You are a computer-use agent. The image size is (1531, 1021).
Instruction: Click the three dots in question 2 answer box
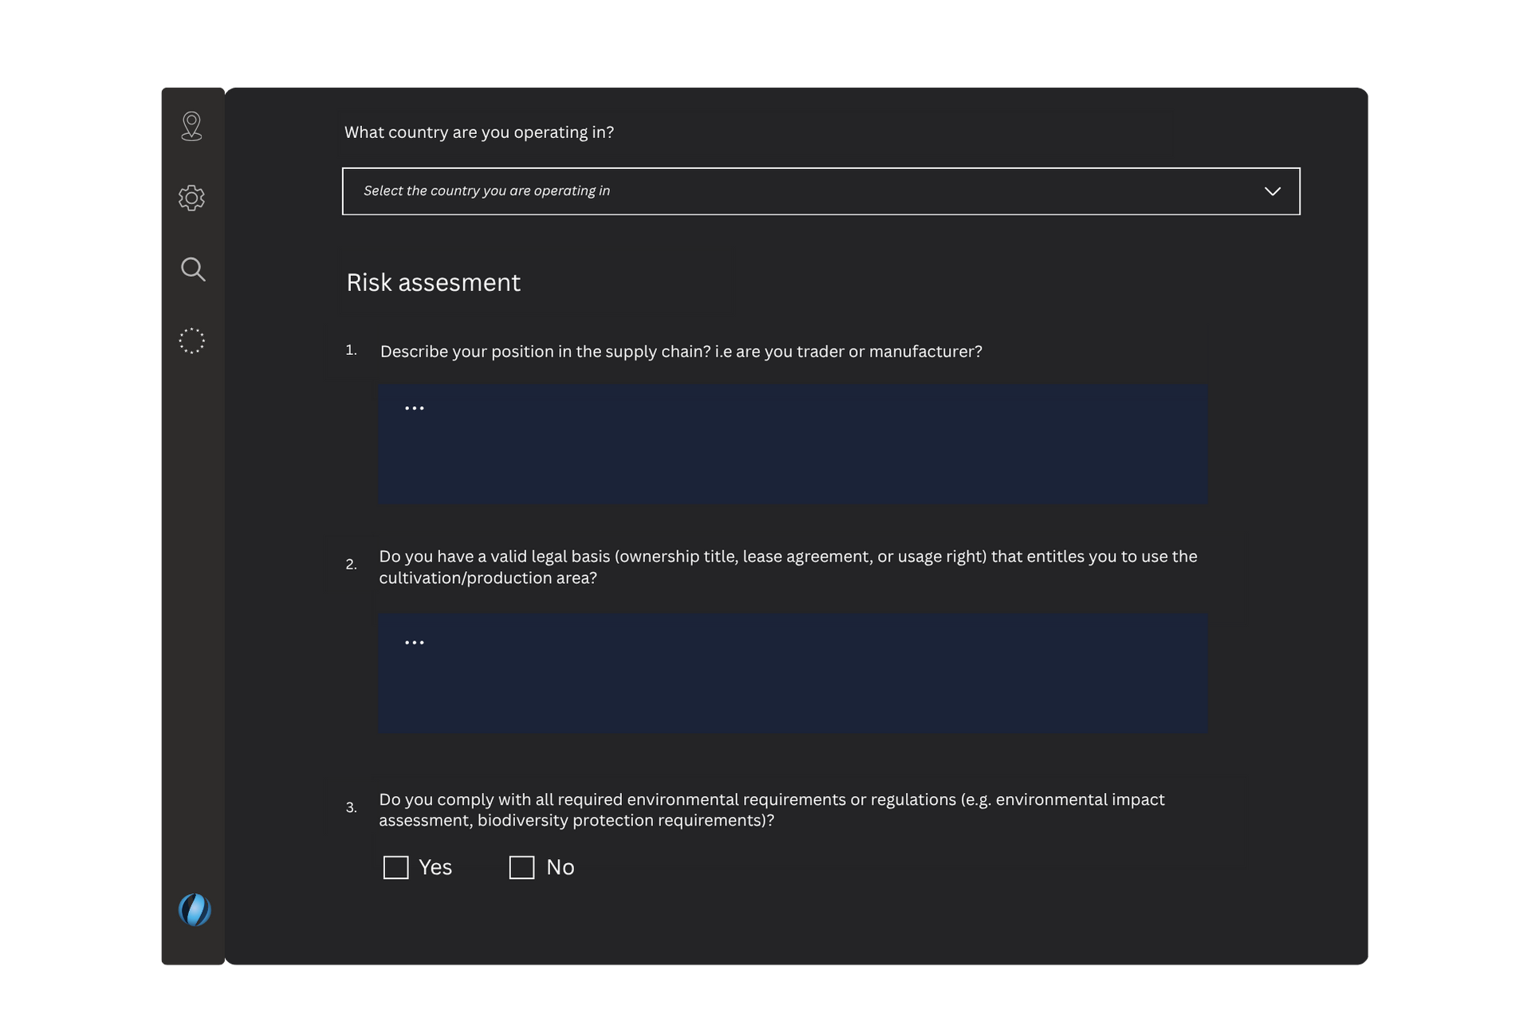(414, 642)
